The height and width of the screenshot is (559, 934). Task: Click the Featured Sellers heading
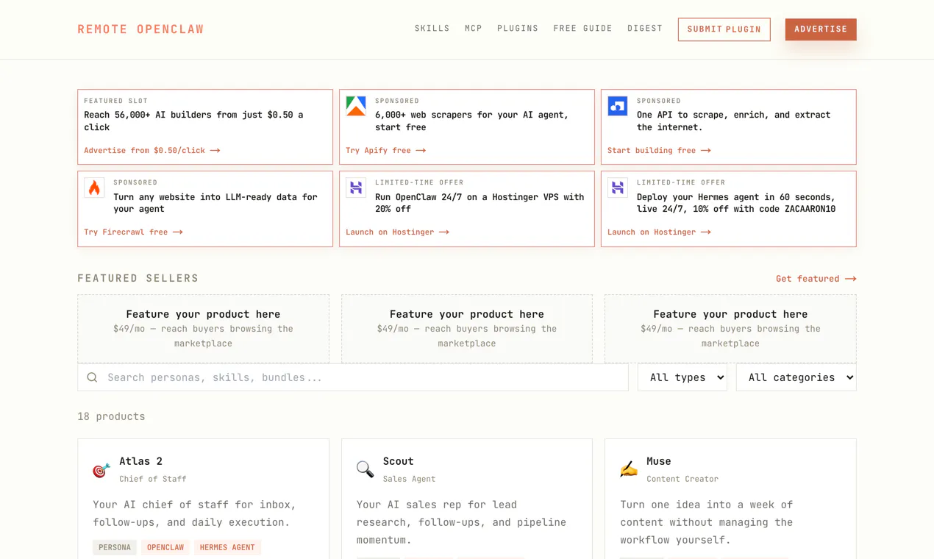pos(138,278)
